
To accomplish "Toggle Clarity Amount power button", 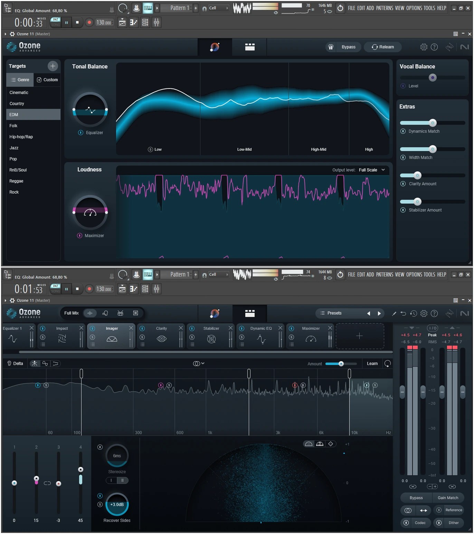I will (403, 184).
